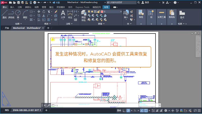Switch to the 模型 layout tab
The height and width of the screenshot is (114, 202).
pos(7,110)
